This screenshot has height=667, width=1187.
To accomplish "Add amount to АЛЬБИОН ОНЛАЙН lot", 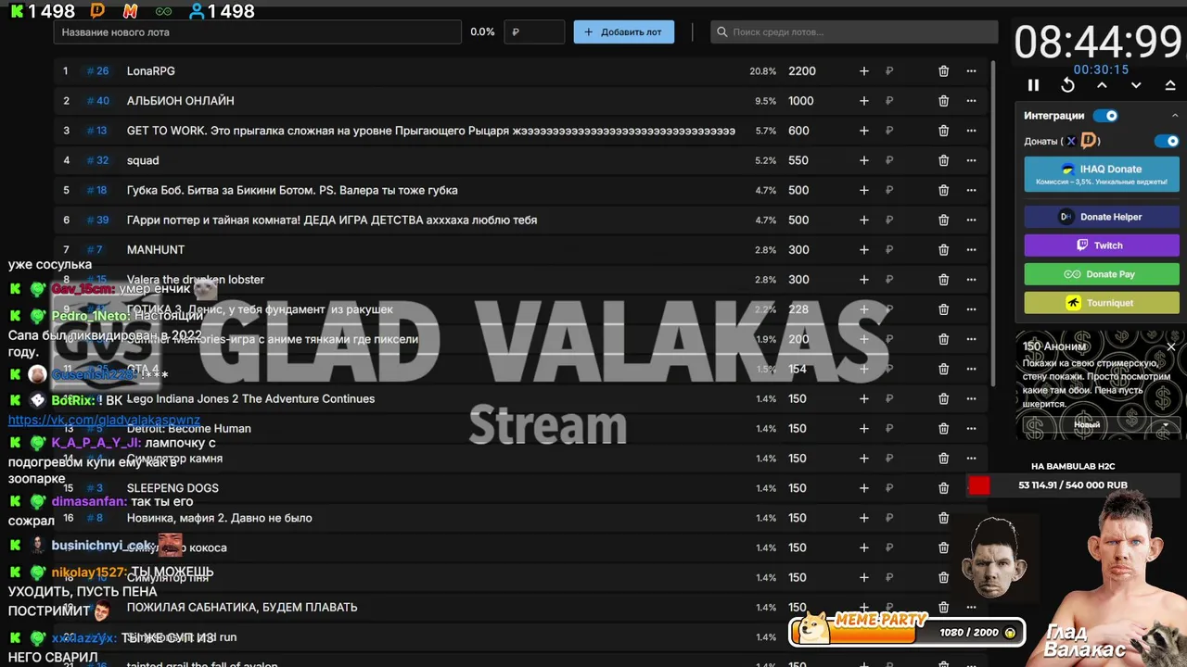I will tap(863, 101).
